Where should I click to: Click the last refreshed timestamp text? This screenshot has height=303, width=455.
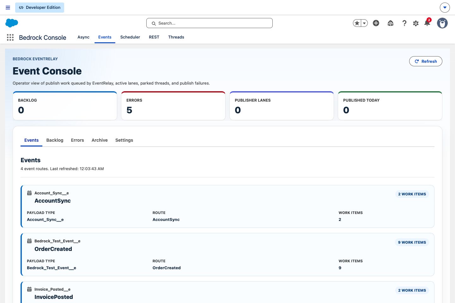pos(77,169)
